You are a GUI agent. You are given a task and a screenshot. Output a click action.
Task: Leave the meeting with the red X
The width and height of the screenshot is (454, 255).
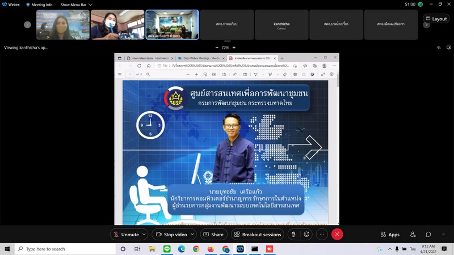337,235
